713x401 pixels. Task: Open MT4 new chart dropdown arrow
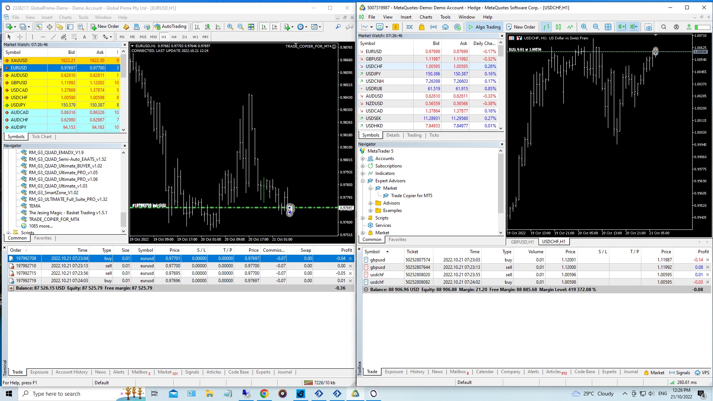pyautogui.click(x=15, y=27)
